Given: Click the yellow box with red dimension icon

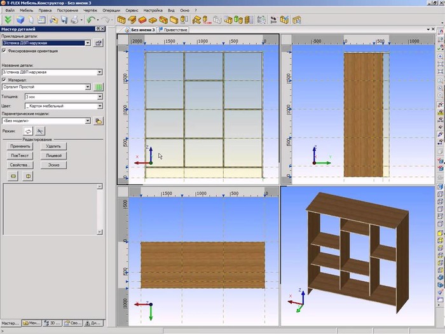Looking at the screenshot, I should (207, 20).
